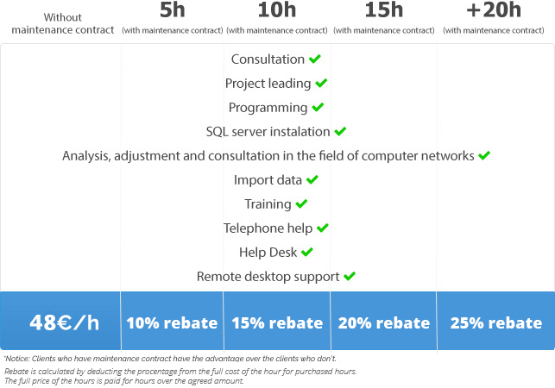Select the 10h maintenance contract column header
Viewport: 555px width, 388px height.
pos(277,18)
